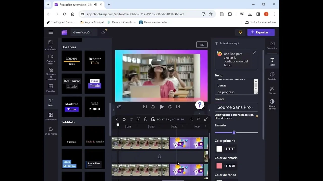Open the Efectos panel
The height and width of the screenshot is (181, 323).
272,90
